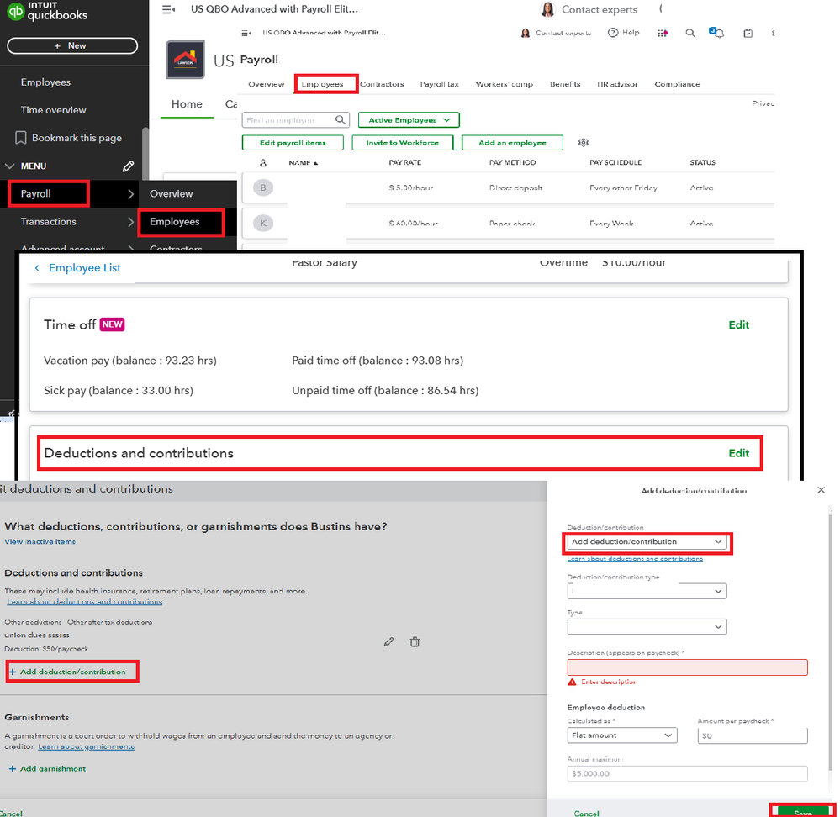Open the Home tab
840x817 pixels.
(x=187, y=104)
